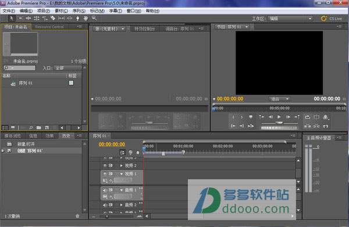Select the Pen tool

78,18
